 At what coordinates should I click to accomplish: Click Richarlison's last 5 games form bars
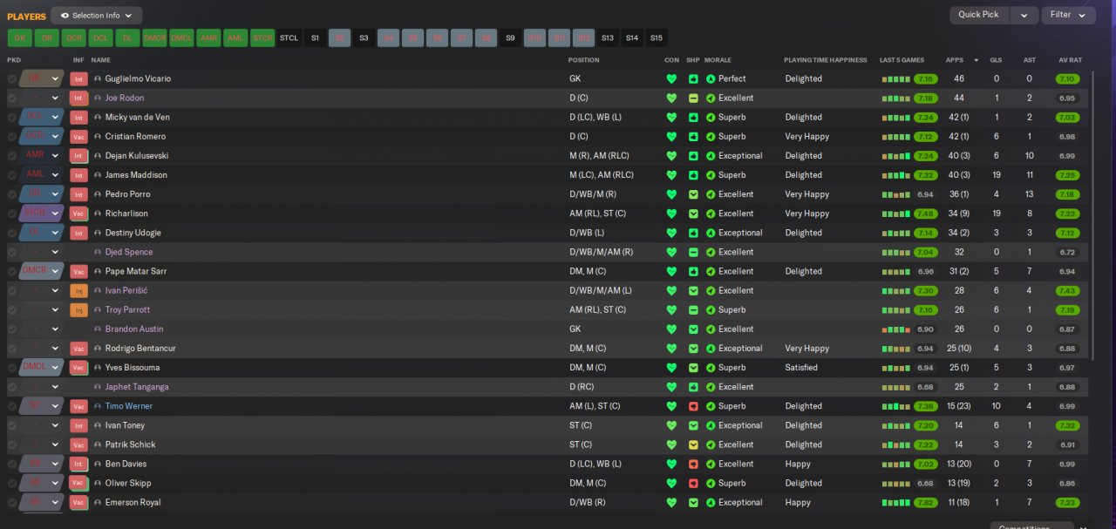895,214
